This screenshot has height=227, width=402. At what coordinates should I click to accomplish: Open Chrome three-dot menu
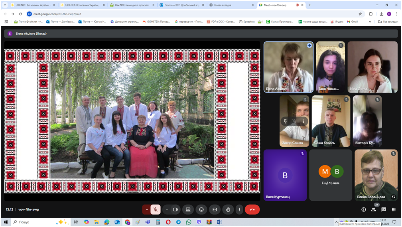pyautogui.click(x=396, y=14)
